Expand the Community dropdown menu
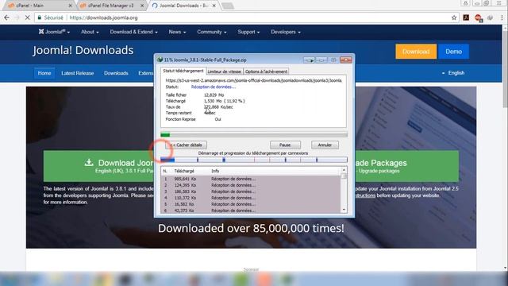508x286 pixels. tap(212, 32)
